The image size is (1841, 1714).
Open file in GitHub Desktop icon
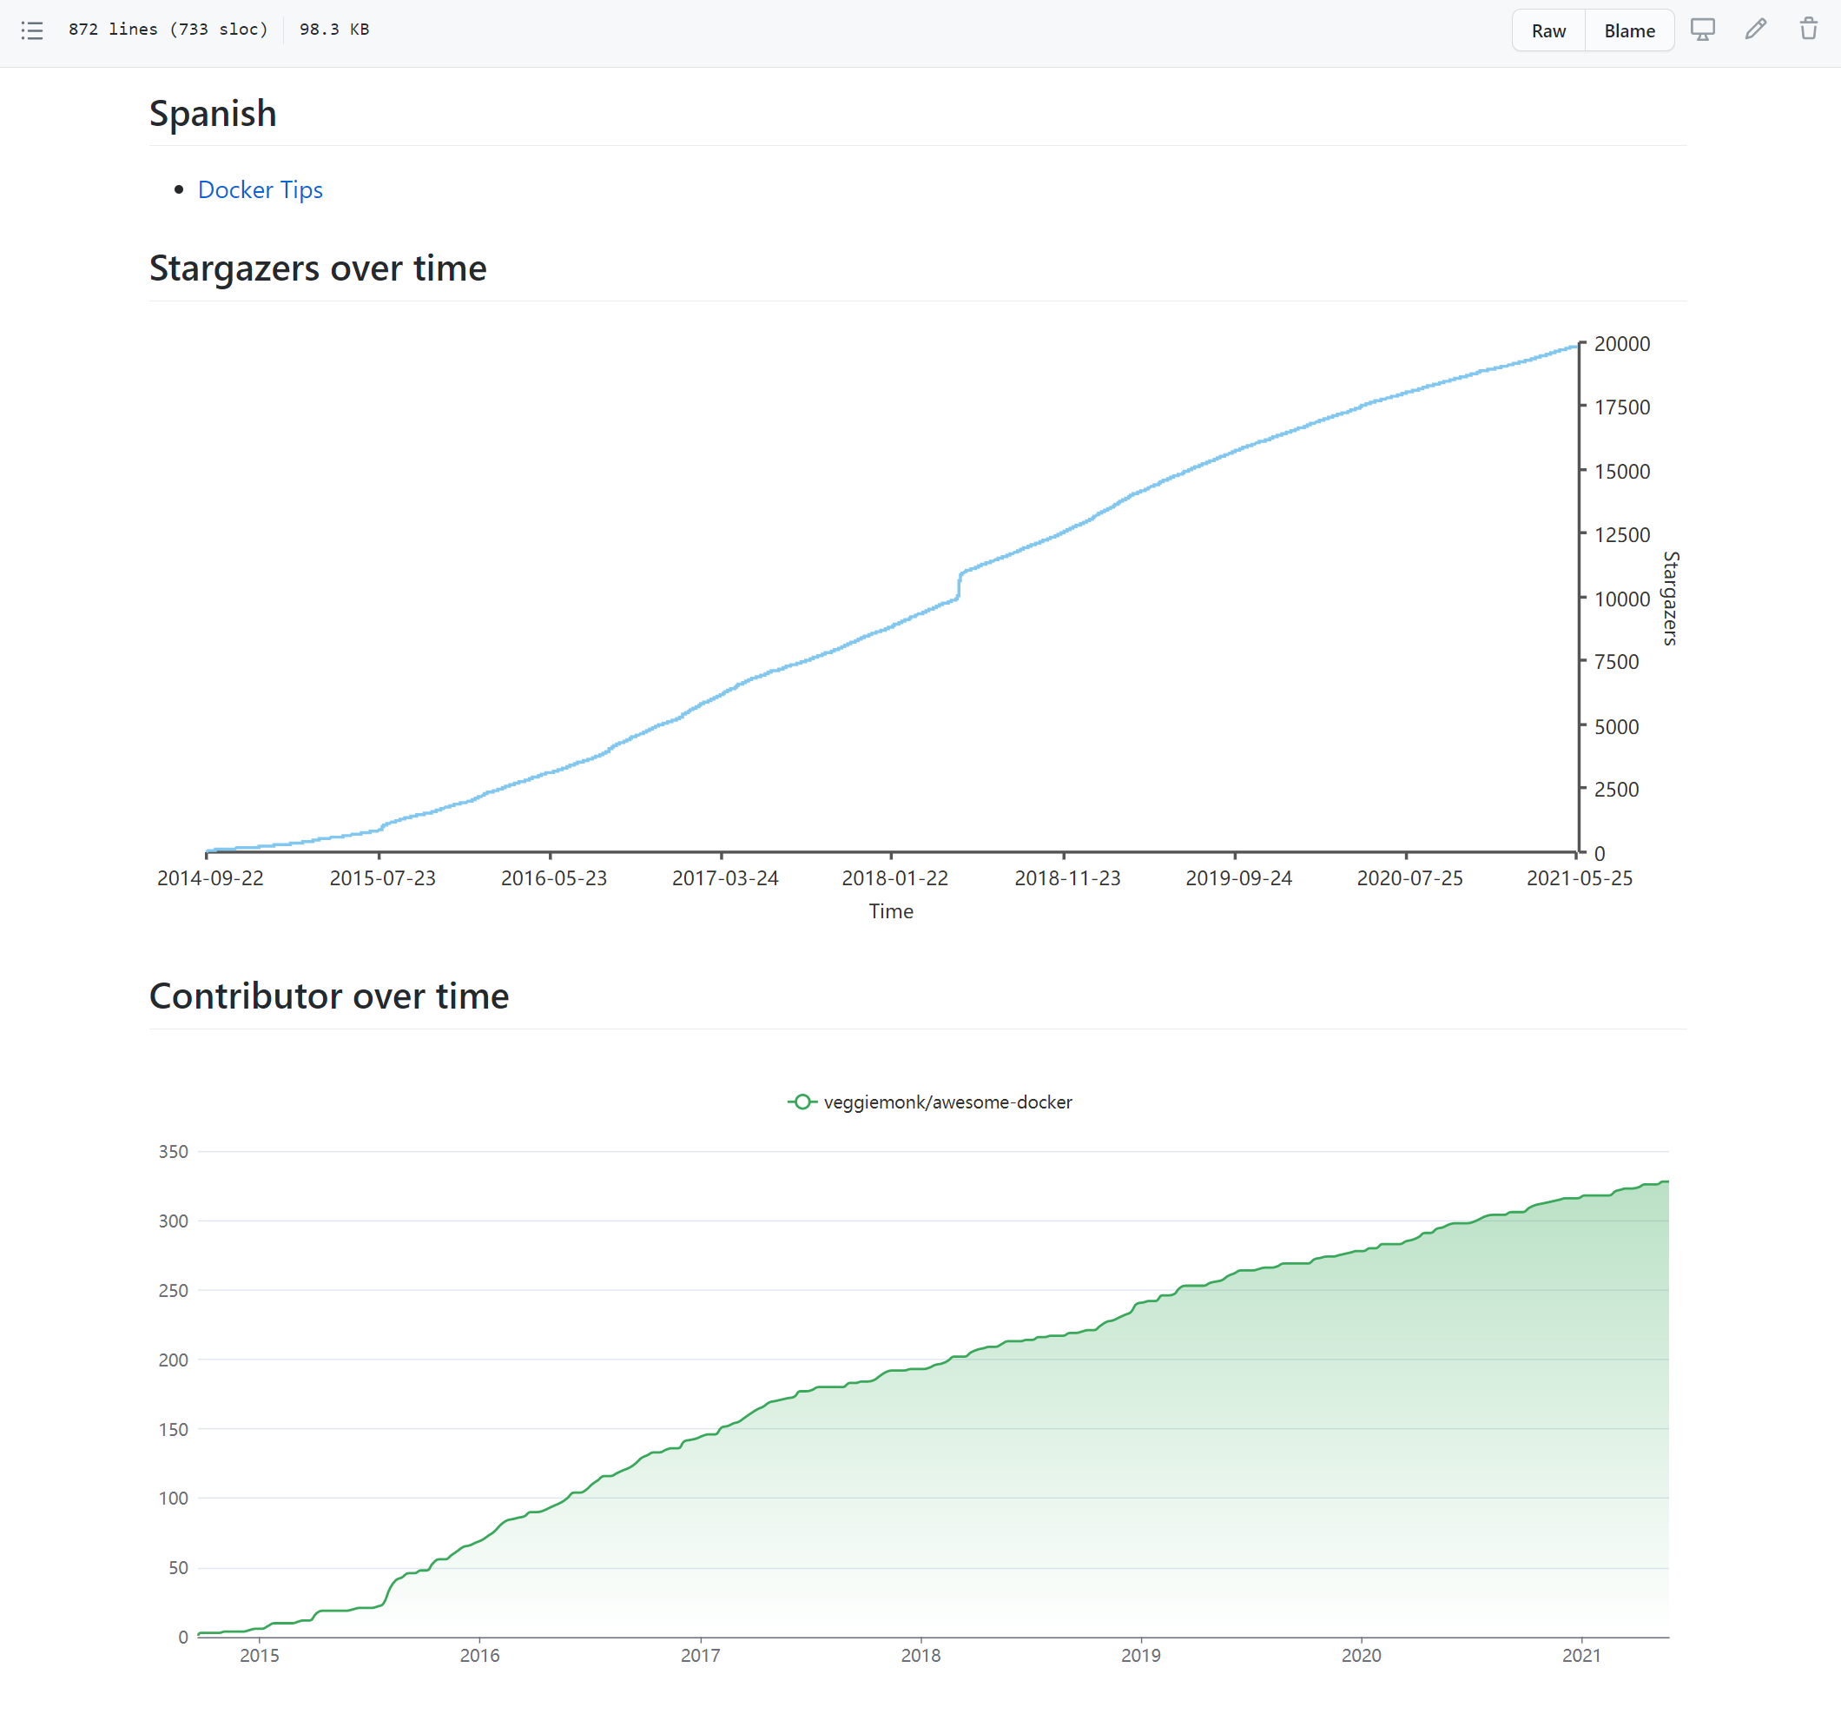(1701, 30)
